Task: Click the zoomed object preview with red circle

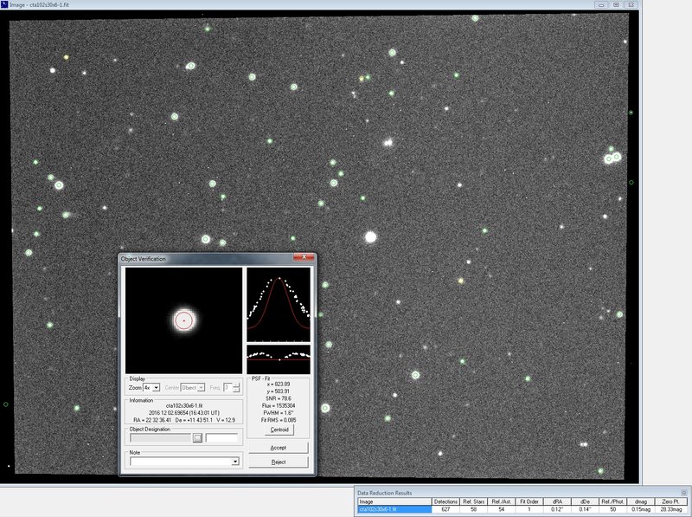Action: pyautogui.click(x=183, y=320)
